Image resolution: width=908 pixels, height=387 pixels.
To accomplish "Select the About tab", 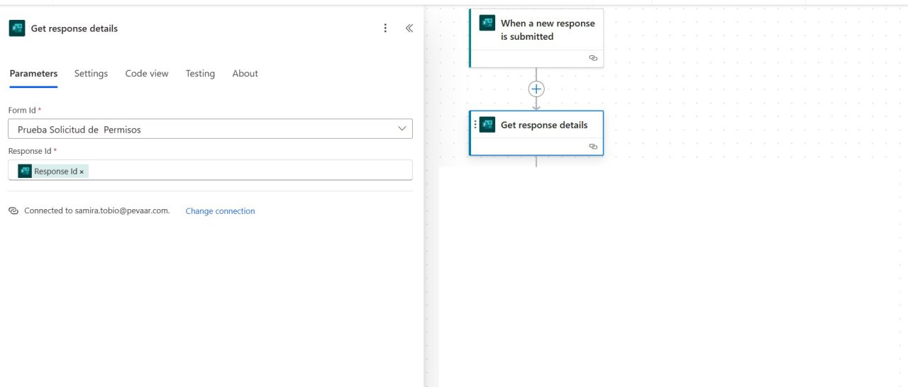I will (245, 74).
